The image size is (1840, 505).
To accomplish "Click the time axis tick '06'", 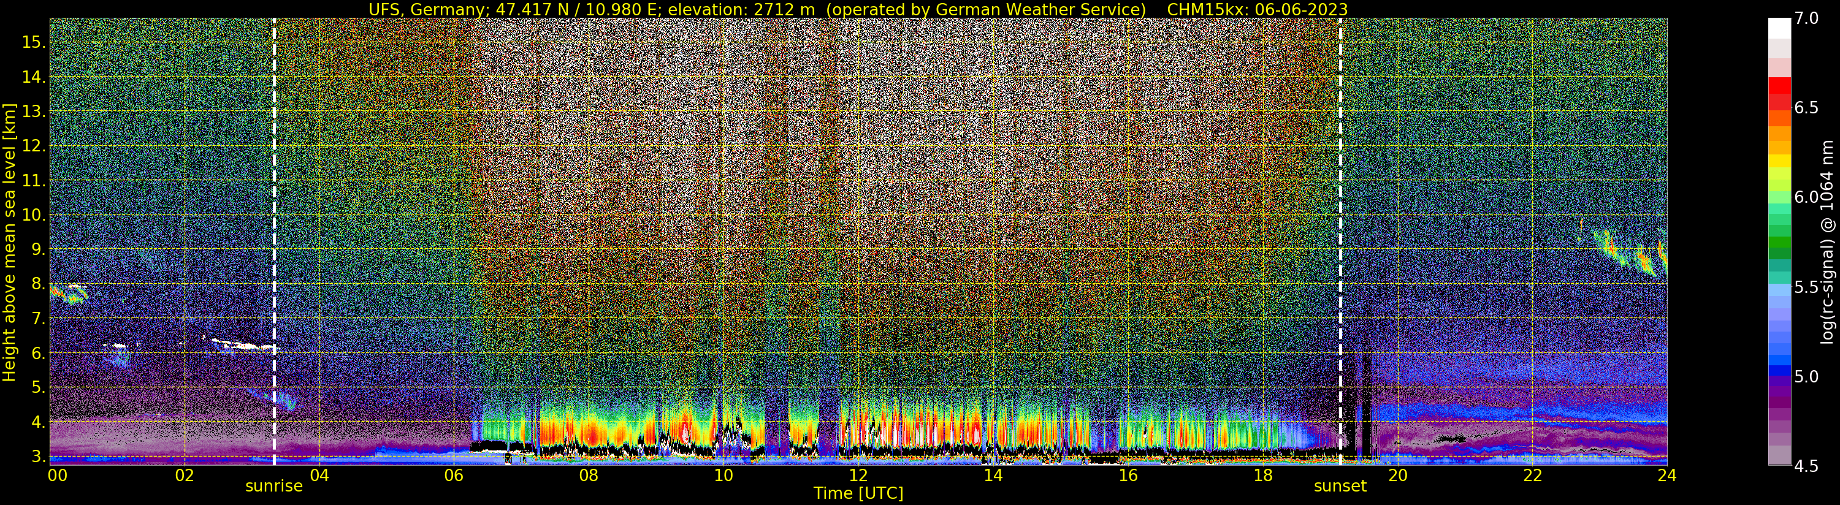I will click(x=454, y=475).
